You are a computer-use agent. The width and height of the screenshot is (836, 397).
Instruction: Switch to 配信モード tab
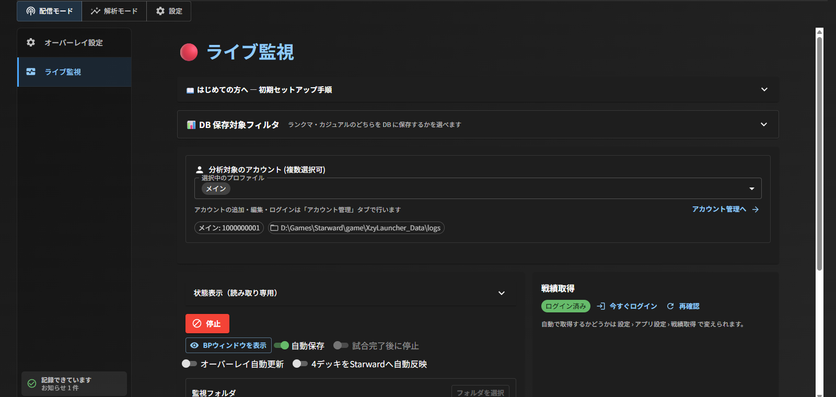pyautogui.click(x=50, y=11)
